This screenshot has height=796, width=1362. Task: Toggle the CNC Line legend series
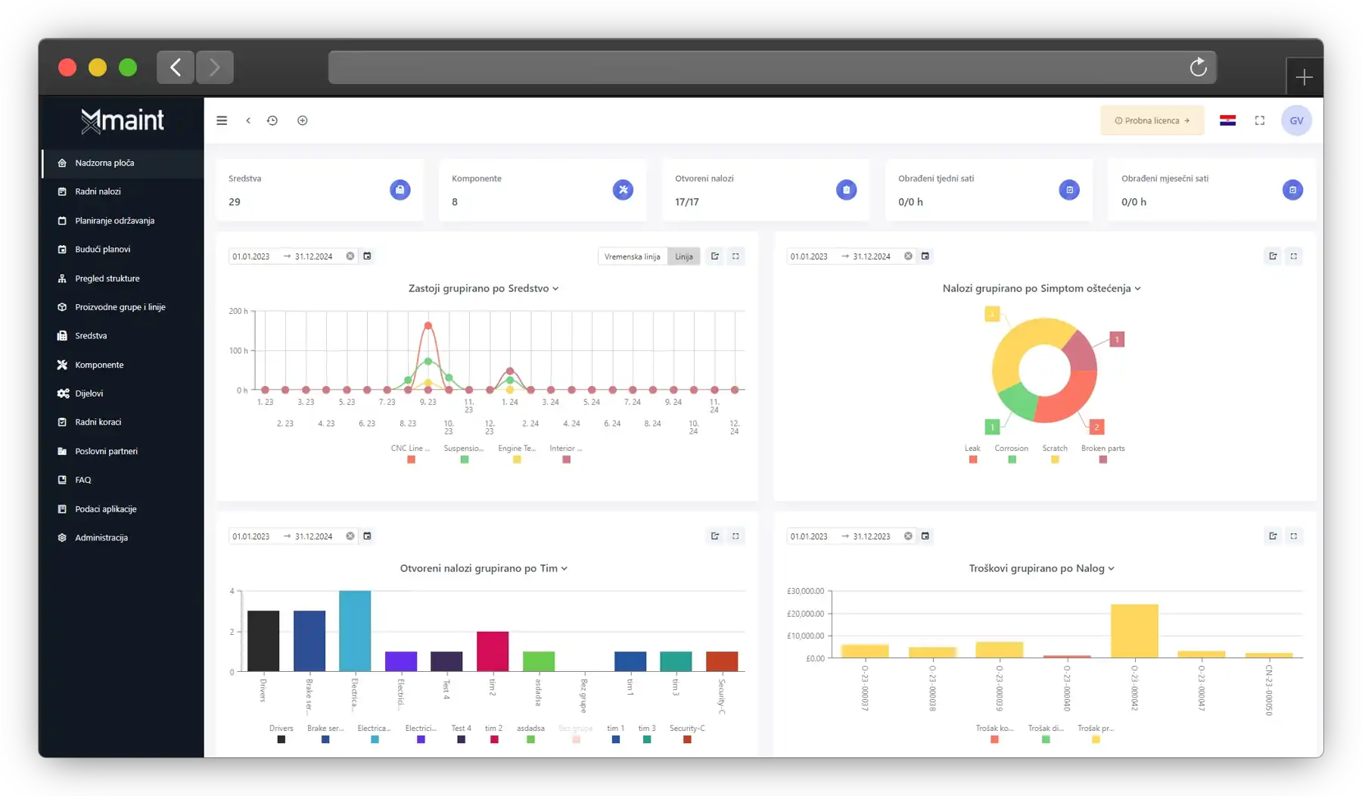tap(411, 454)
